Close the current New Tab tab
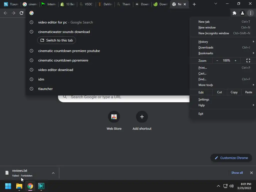This screenshot has height=192, width=256. coord(185,4)
